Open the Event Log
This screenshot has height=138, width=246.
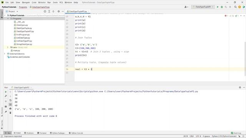click(x=236, y=133)
